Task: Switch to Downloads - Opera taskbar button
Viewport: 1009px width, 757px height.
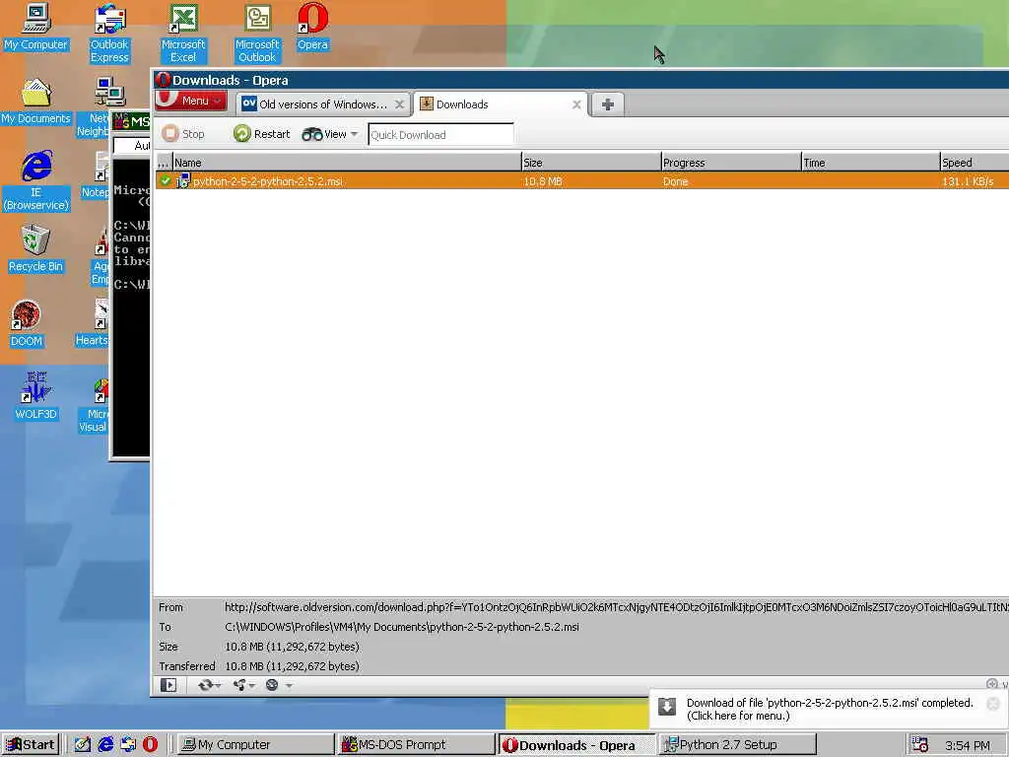Action: (577, 745)
